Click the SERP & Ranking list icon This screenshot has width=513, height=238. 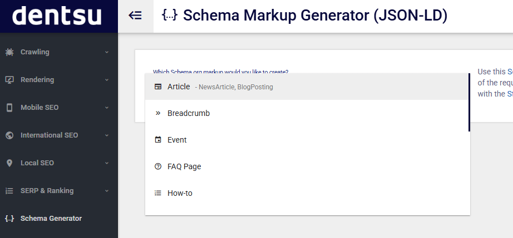click(9, 191)
